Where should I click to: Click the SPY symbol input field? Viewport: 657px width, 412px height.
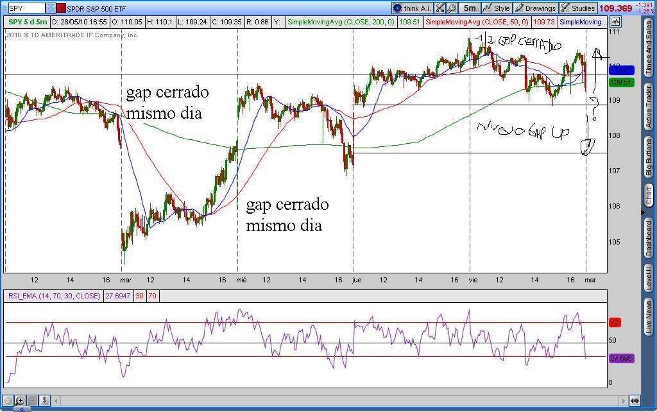[x=26, y=8]
